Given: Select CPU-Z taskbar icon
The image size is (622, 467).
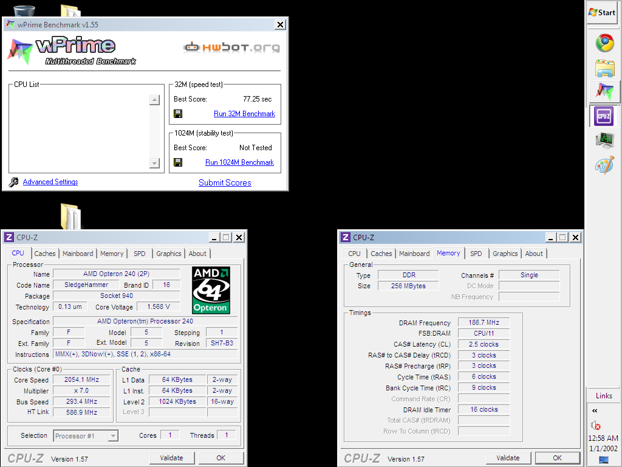Looking at the screenshot, I should click(x=604, y=116).
